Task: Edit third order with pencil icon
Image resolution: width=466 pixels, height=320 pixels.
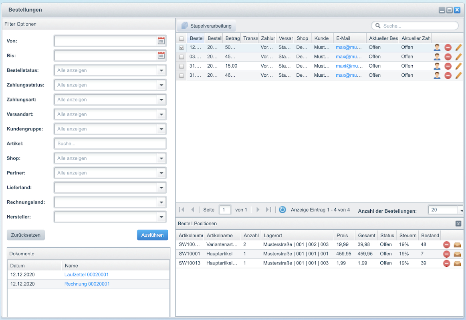Action: pos(458,66)
